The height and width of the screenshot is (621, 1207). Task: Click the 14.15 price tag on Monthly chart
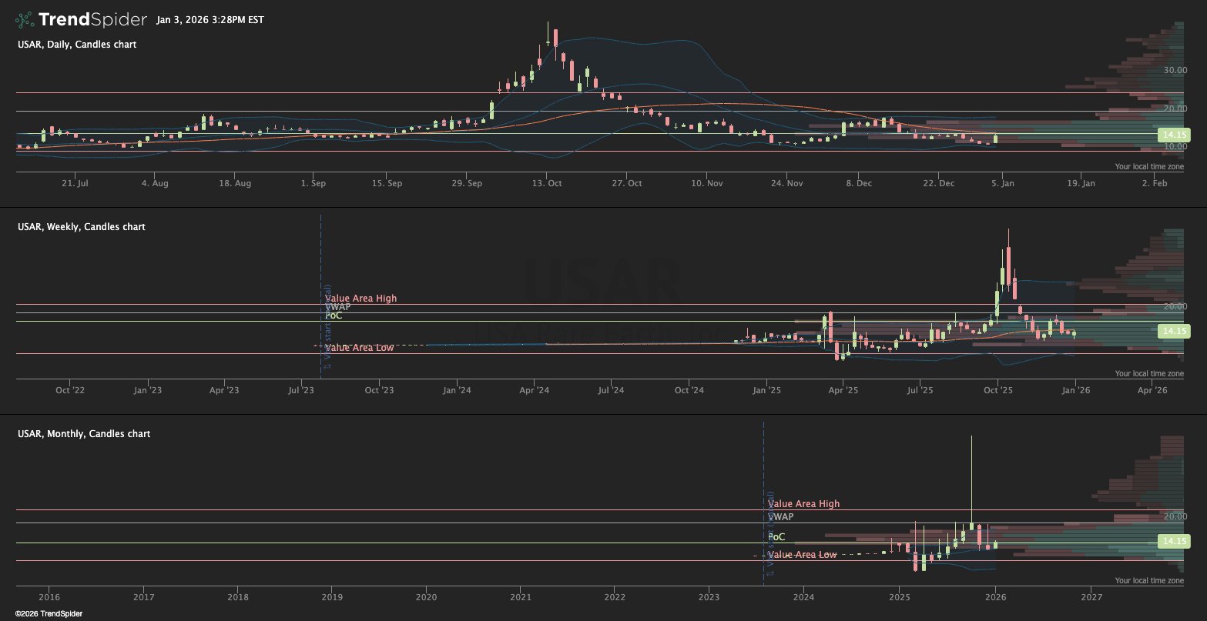1174,541
